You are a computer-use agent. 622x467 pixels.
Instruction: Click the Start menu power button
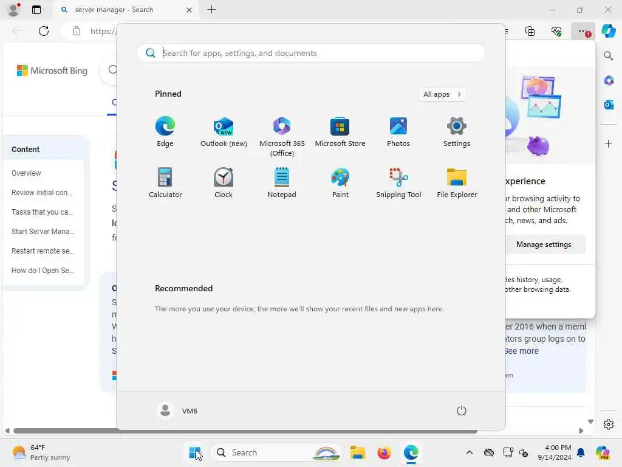coord(462,410)
